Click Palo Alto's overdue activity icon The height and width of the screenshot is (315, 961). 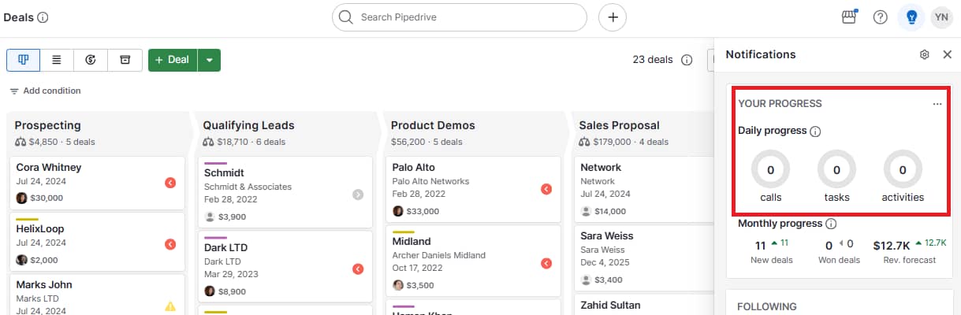[546, 189]
